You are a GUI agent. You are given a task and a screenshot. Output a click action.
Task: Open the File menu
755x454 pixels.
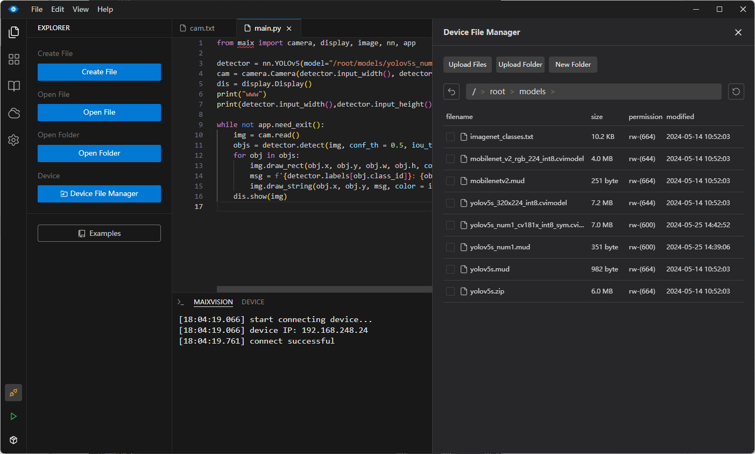point(37,9)
